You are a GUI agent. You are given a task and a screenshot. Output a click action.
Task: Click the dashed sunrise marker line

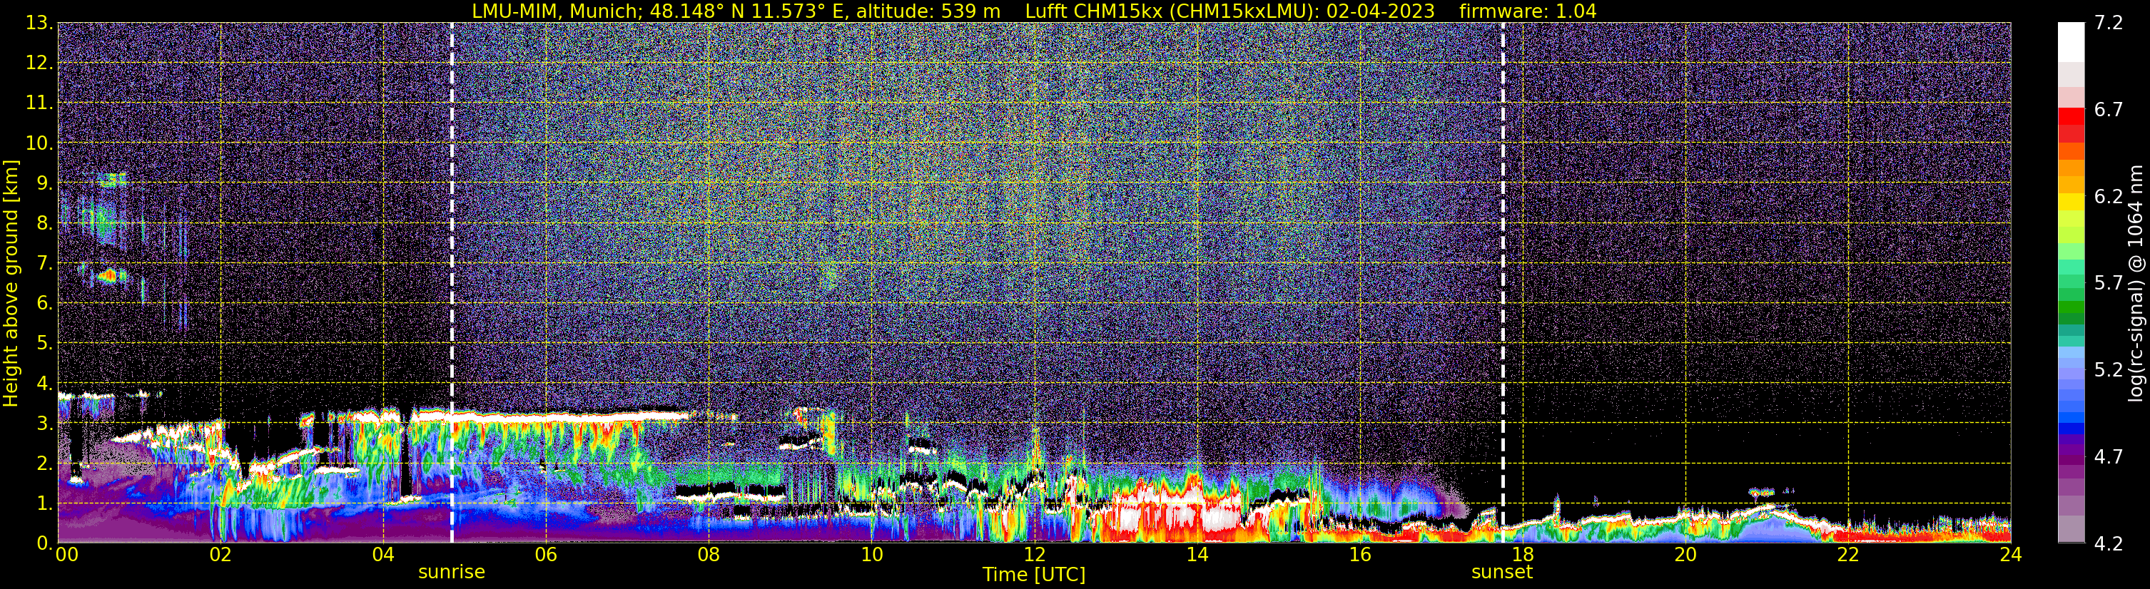tap(452, 282)
